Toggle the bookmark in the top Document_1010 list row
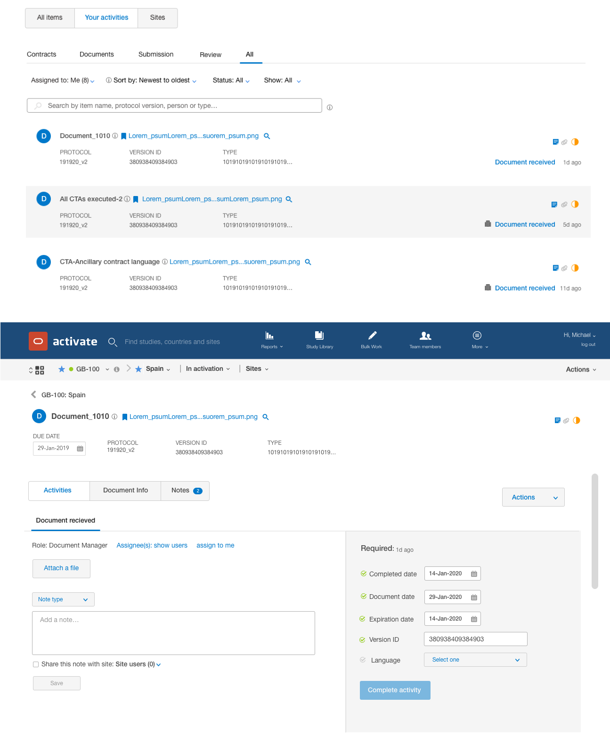610x745 pixels. coord(123,136)
